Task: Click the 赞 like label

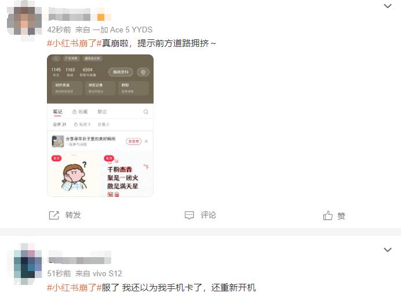Action: (x=341, y=216)
